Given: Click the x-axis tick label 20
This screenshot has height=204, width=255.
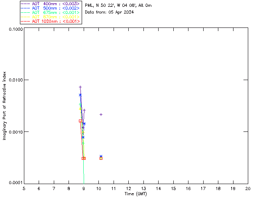Looking at the screenshot, I should pyautogui.click(x=248, y=188).
